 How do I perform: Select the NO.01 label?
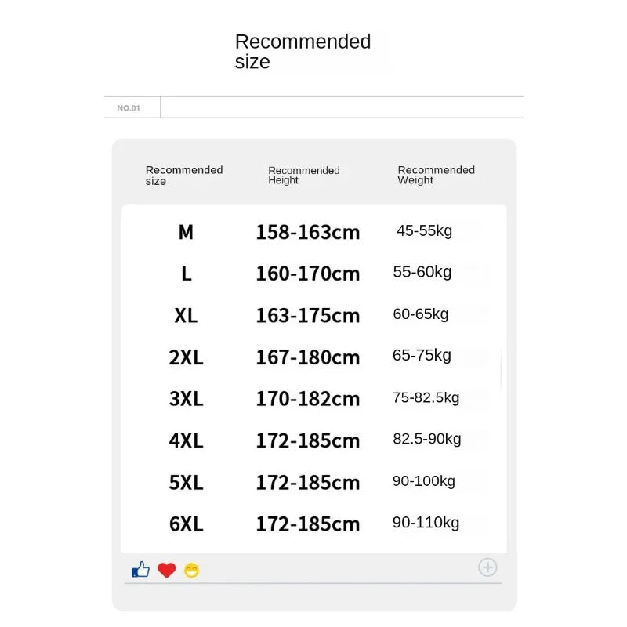pos(129,108)
